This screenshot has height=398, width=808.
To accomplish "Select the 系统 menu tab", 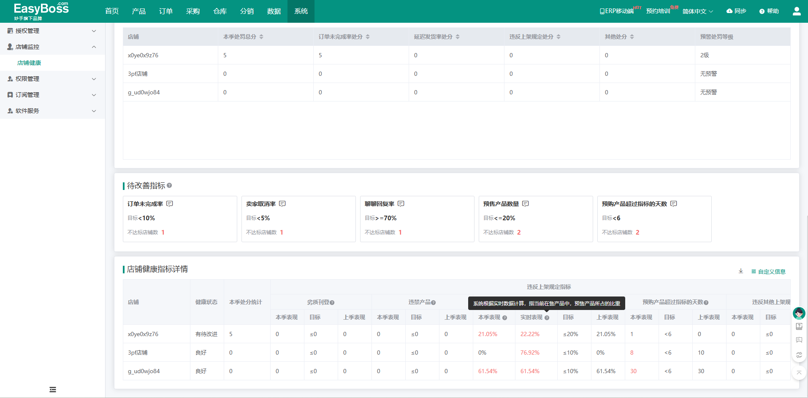I will pos(301,11).
